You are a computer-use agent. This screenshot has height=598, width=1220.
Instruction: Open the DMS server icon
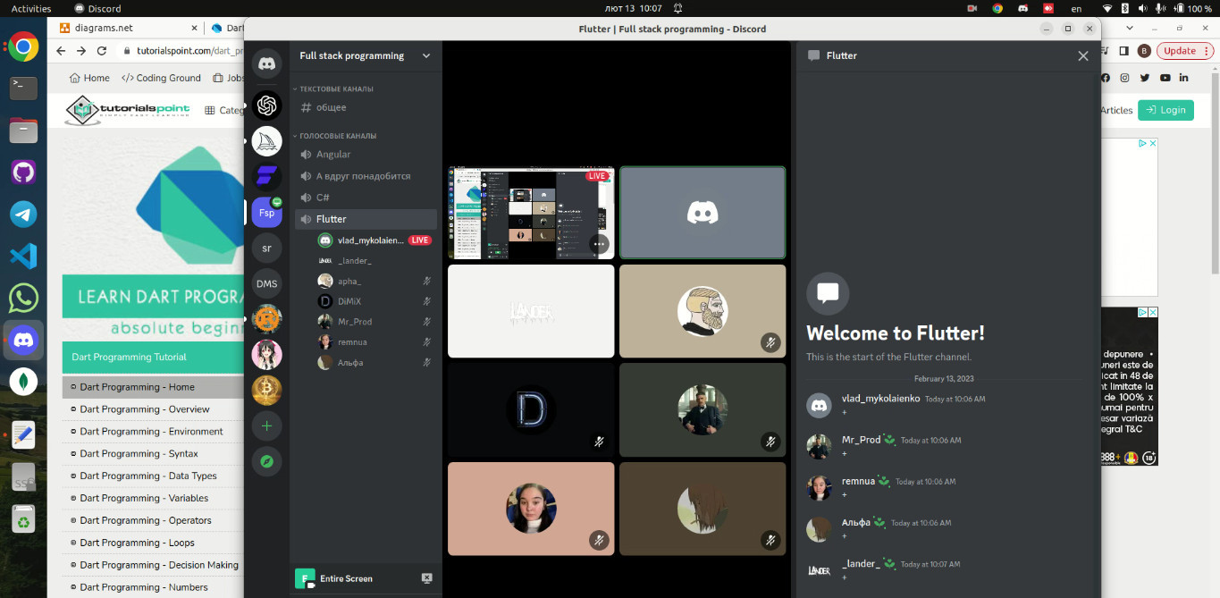pyautogui.click(x=266, y=283)
